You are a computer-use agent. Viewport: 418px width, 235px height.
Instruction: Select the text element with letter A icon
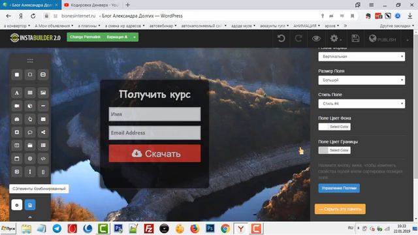(x=17, y=93)
